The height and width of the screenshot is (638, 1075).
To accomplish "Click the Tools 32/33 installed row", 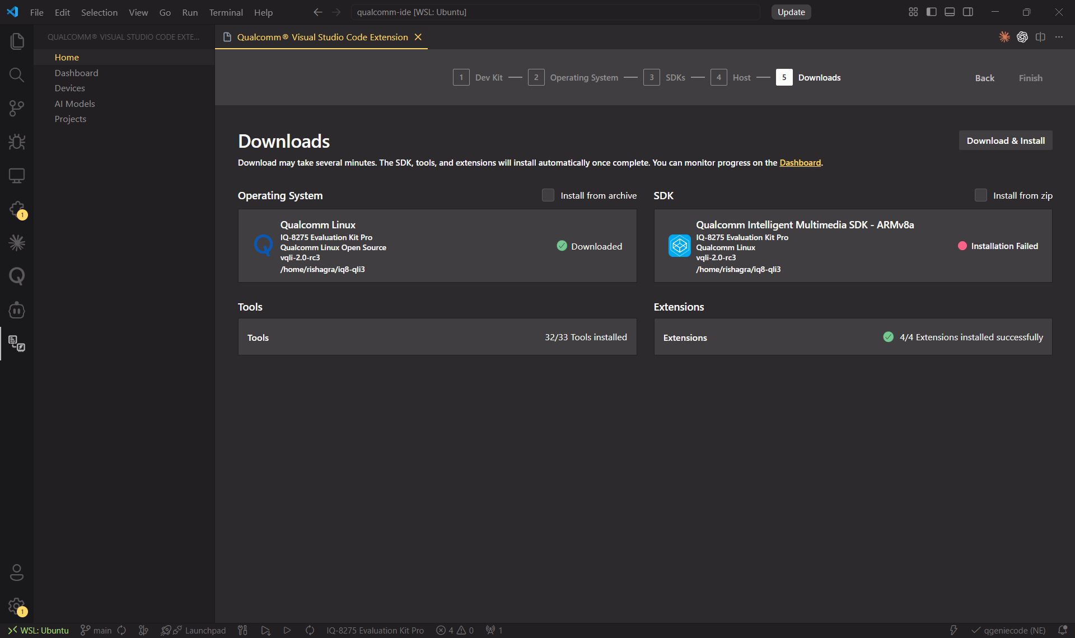I will [437, 337].
